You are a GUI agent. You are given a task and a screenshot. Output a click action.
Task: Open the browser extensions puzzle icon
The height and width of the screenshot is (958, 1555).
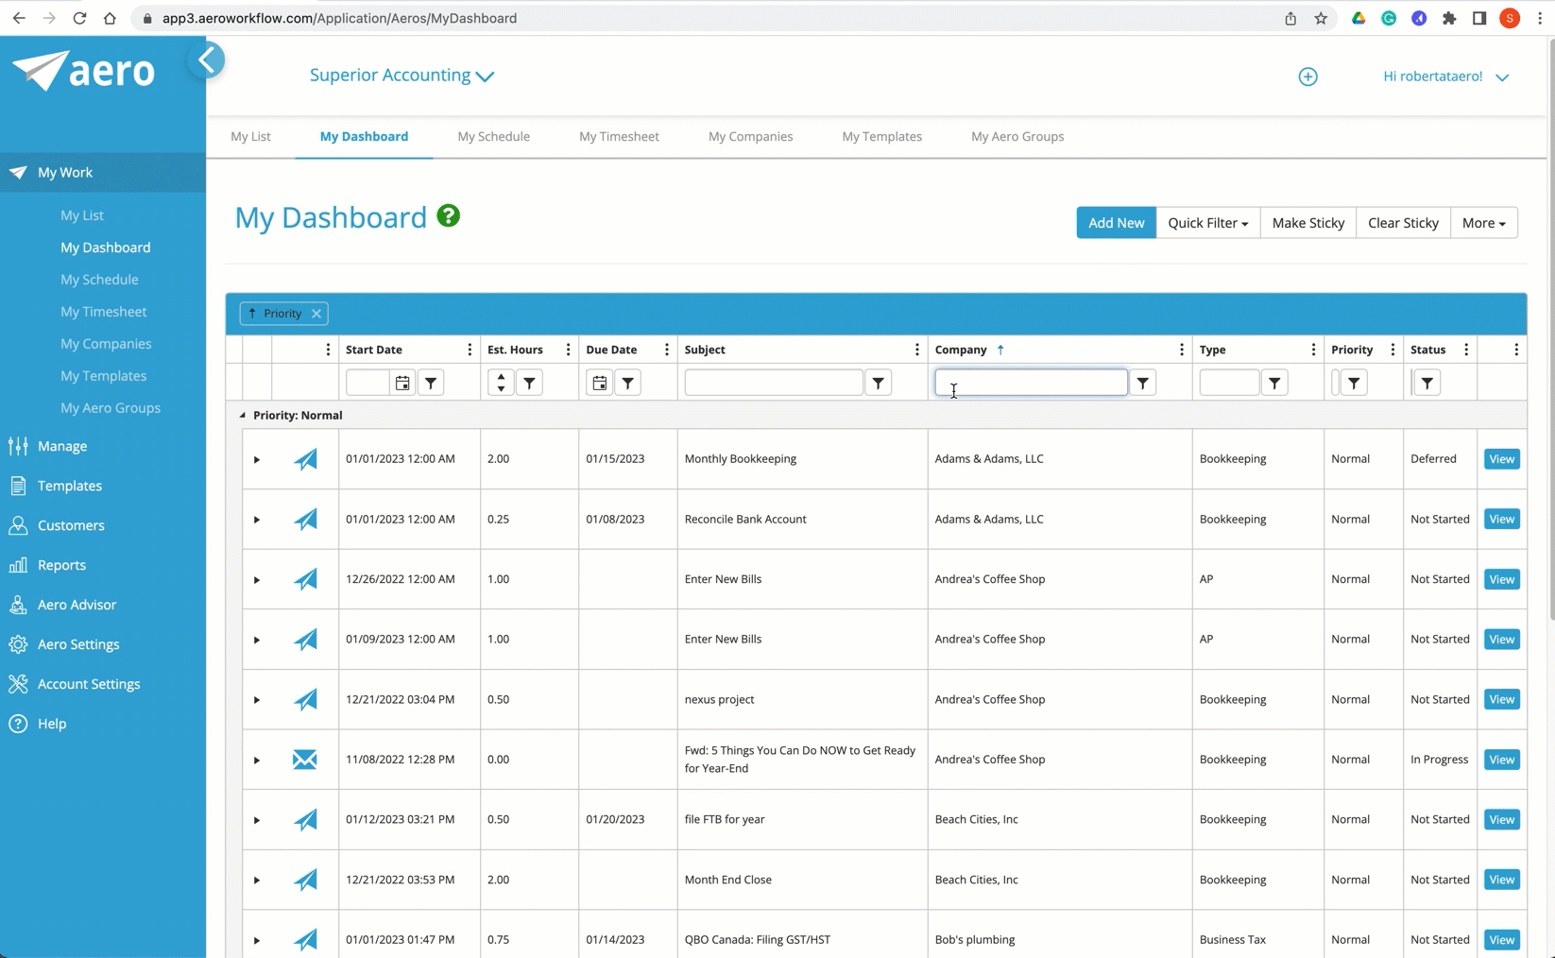1449,18
